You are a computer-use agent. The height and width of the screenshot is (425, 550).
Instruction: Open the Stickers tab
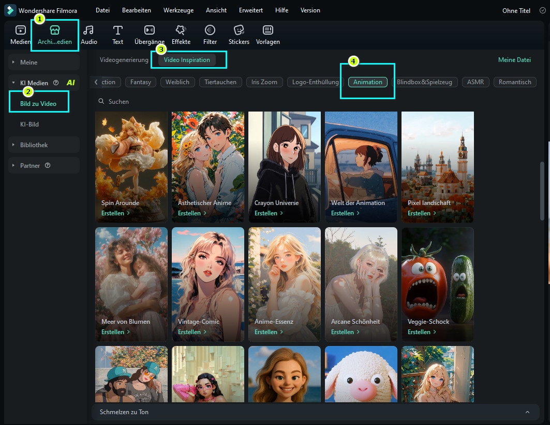(x=239, y=35)
